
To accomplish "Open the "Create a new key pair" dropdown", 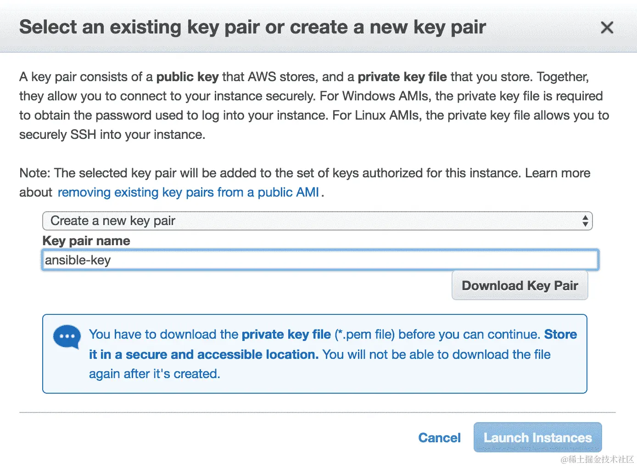I will (x=317, y=221).
